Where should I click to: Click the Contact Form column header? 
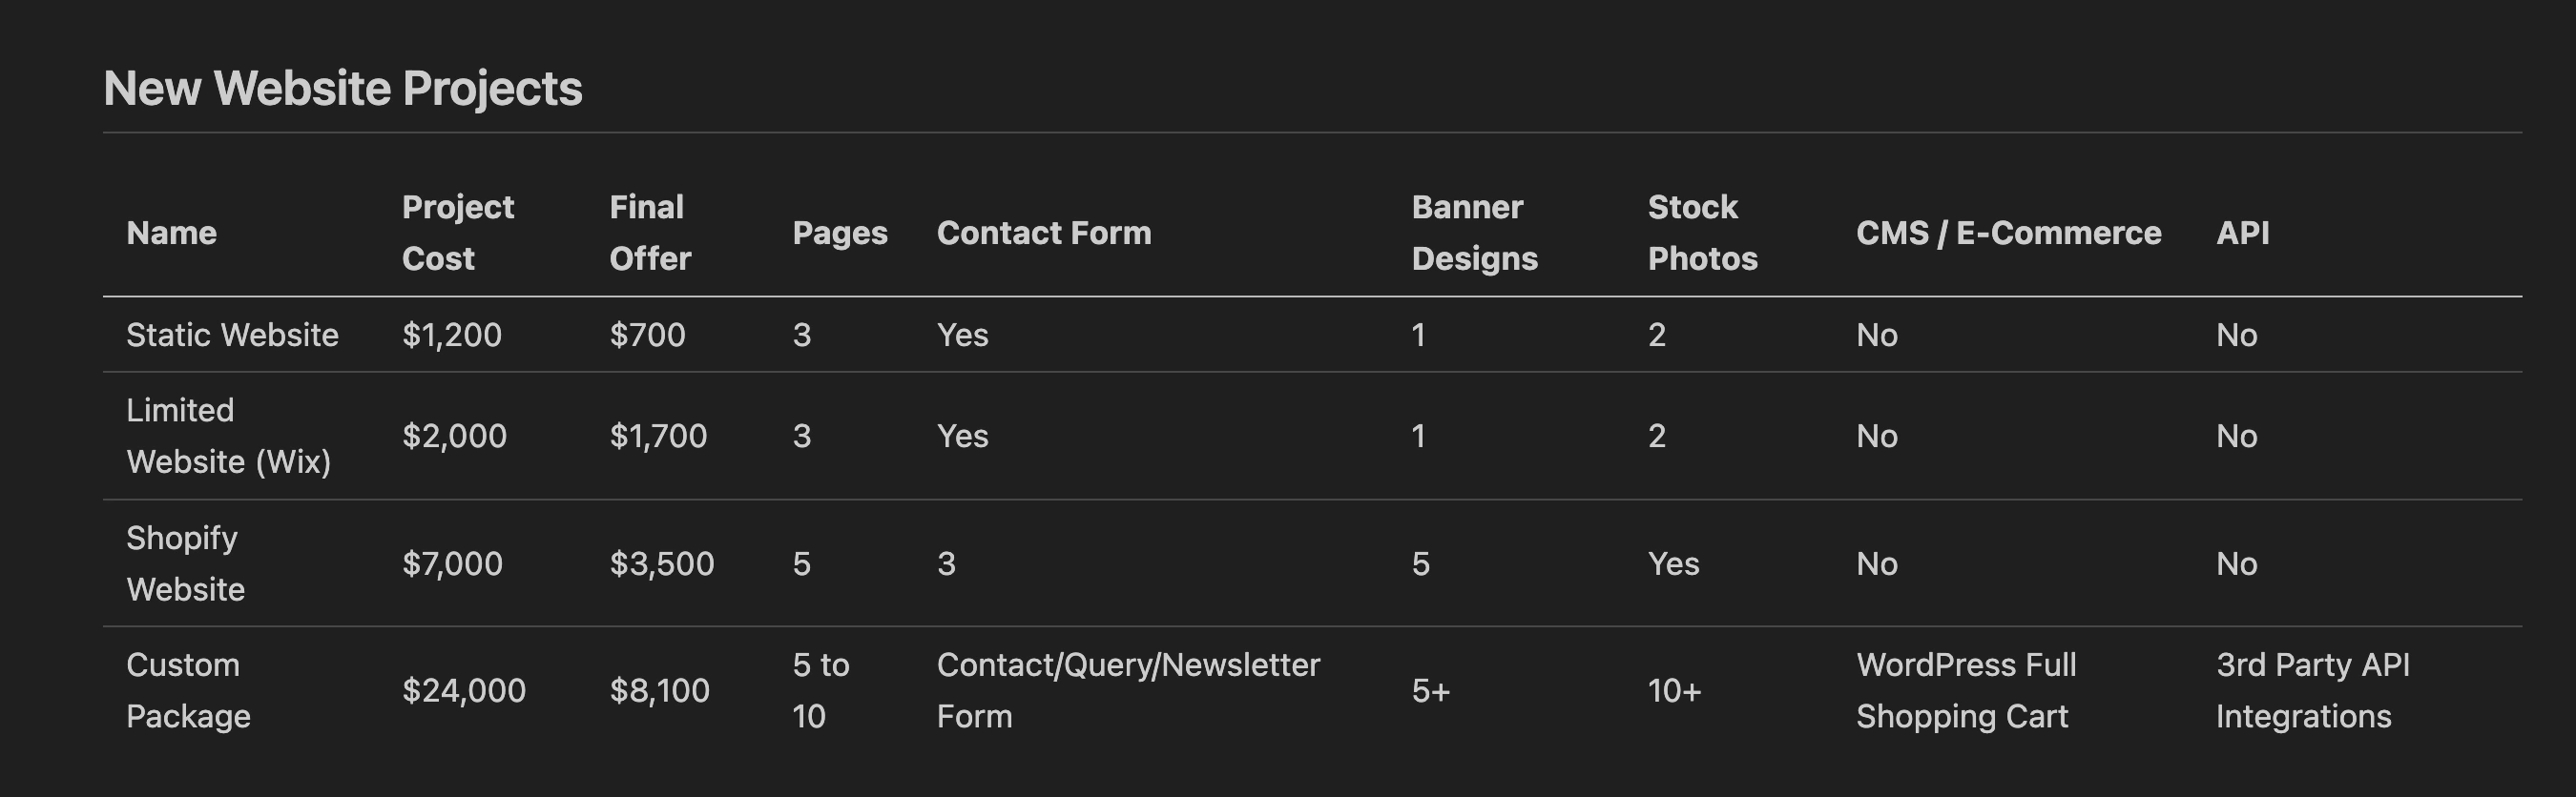pos(1043,233)
